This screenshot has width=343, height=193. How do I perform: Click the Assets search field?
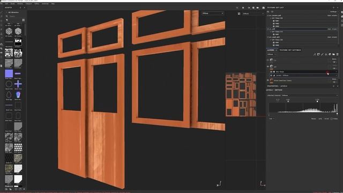tap(15, 16)
